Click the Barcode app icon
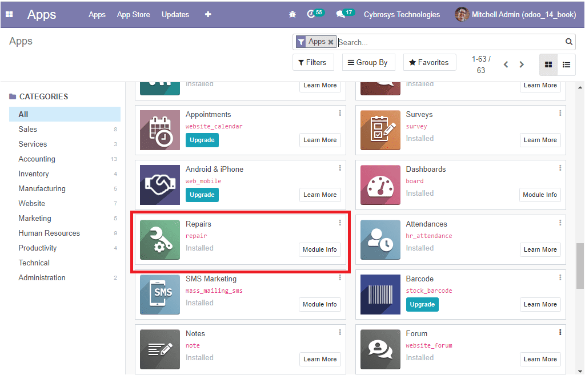The image size is (585, 375). point(380,295)
